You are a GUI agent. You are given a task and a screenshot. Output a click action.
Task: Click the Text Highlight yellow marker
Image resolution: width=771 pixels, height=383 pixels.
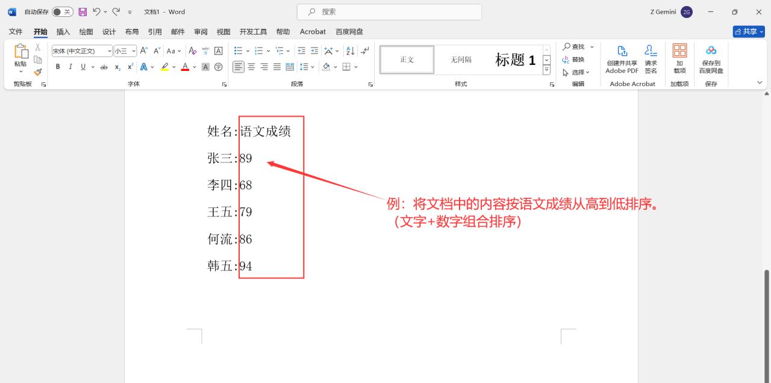(165, 67)
